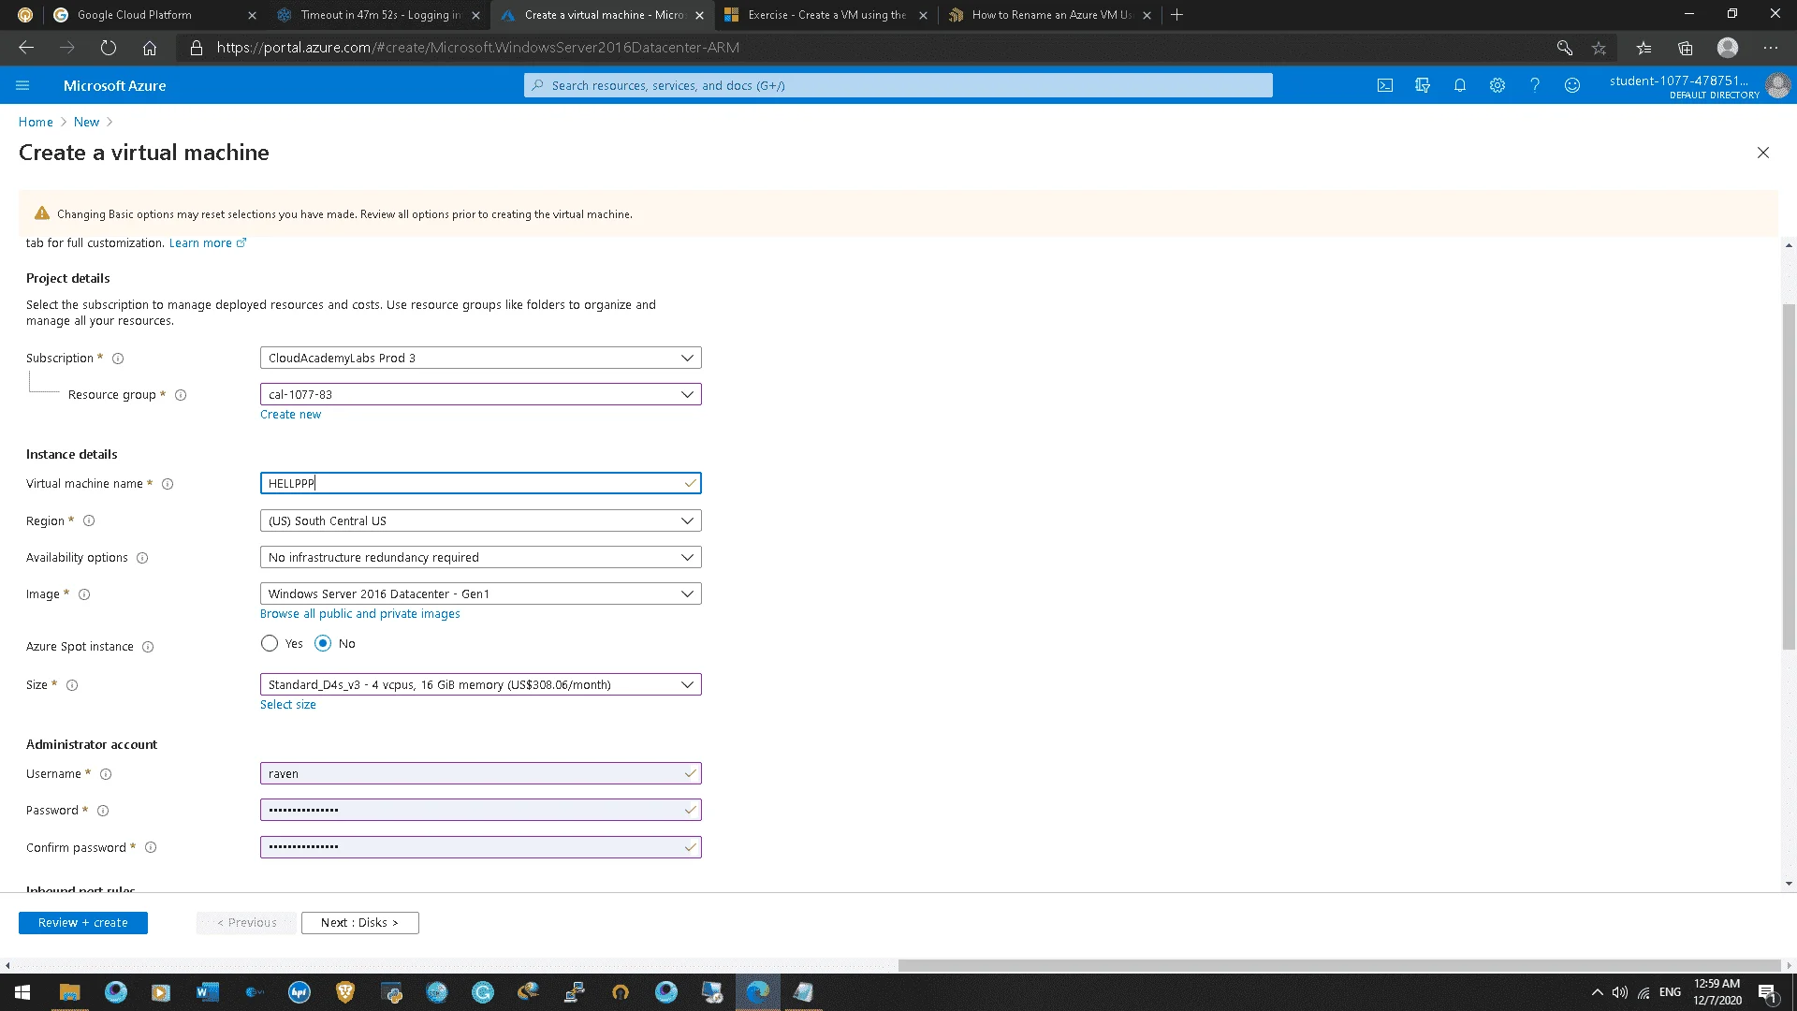Click Home breadcrumb link
Viewport: 1797px width, 1011px height.
click(x=36, y=122)
